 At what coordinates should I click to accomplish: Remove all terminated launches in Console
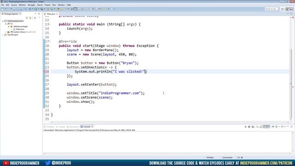point(253,127)
